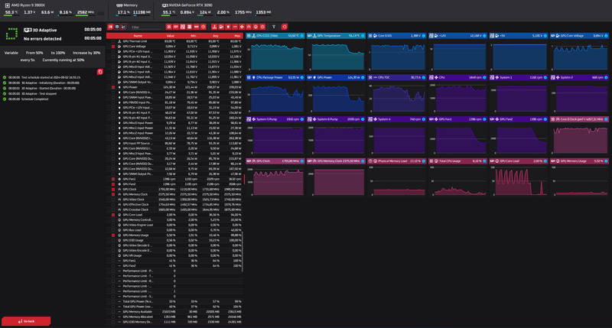The height and width of the screenshot is (328, 612).
Task: Click header icon of CPU Package Power graph
Action: coord(249,78)
